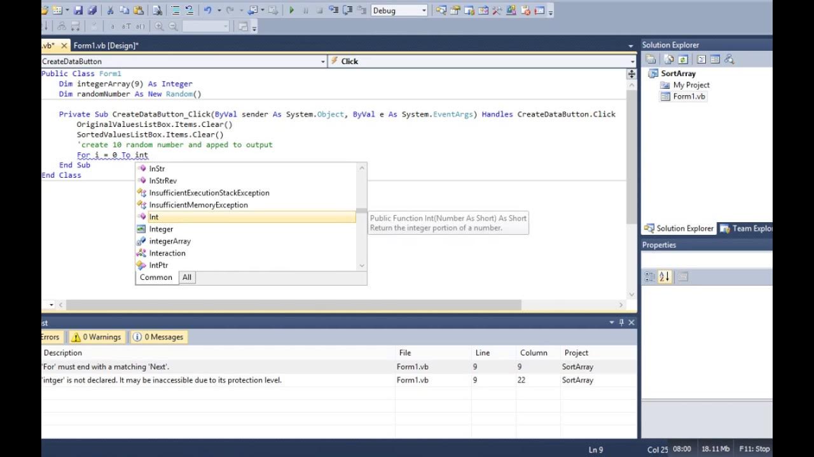Click the IntelliSense list scroll-down arrow
The image size is (814, 457).
coord(362,266)
